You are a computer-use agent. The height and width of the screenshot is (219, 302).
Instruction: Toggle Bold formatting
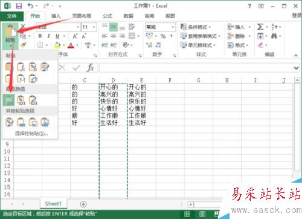pos(40,36)
